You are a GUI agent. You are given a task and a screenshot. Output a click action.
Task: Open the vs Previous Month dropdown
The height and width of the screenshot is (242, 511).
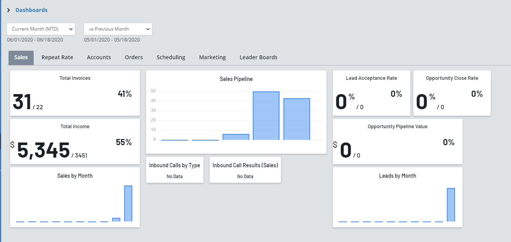[118, 29]
